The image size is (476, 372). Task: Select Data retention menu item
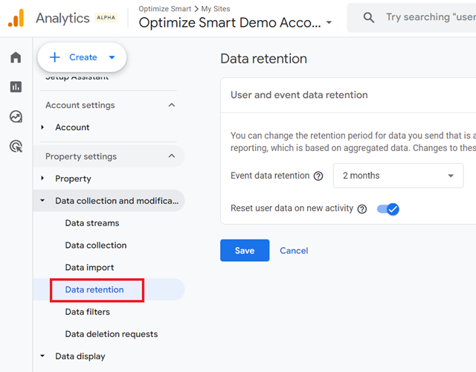coord(94,289)
